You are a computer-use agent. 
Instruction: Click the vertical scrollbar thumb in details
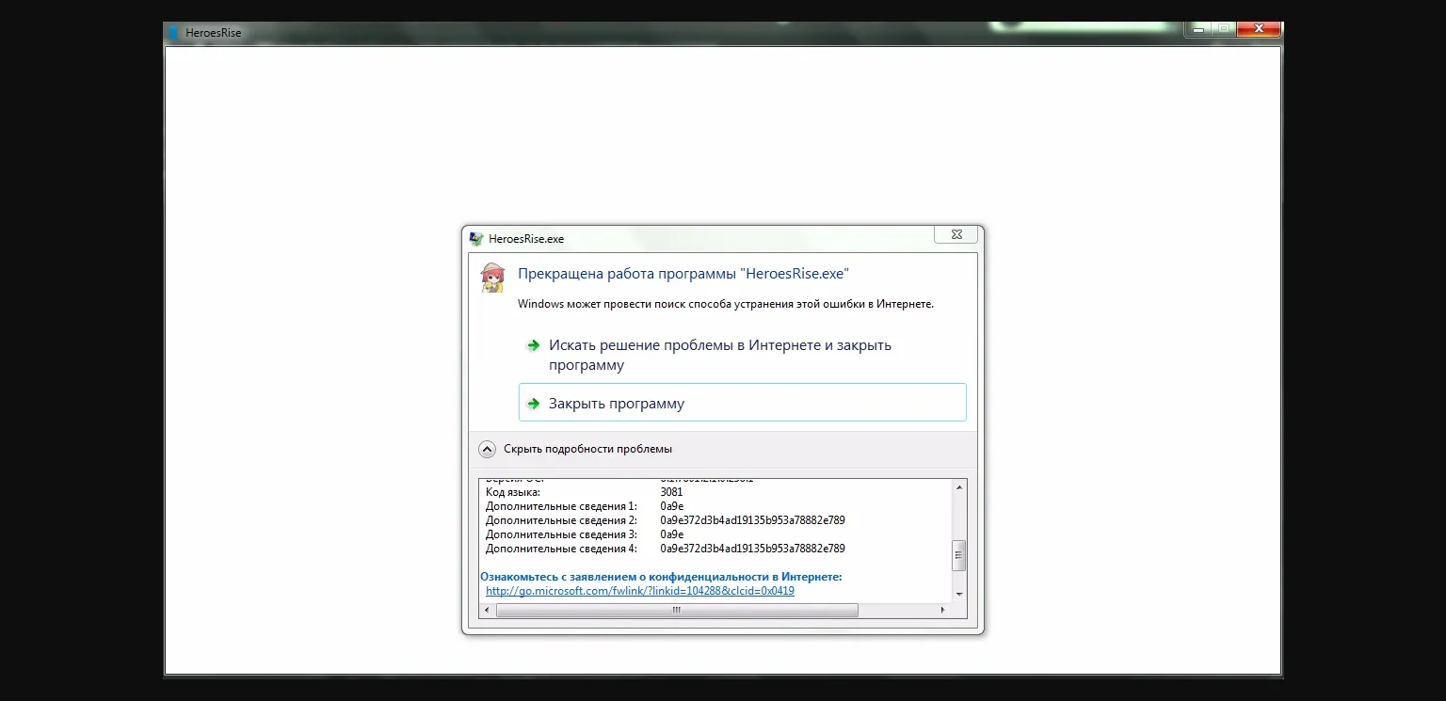point(958,555)
